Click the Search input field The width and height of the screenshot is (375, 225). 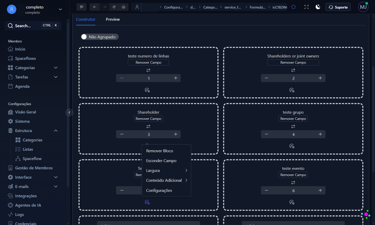coord(33,26)
